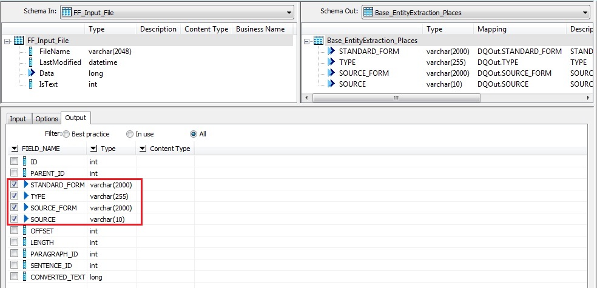The width and height of the screenshot is (597, 288).
Task: Select the In use filter radio button
Action: [130, 134]
